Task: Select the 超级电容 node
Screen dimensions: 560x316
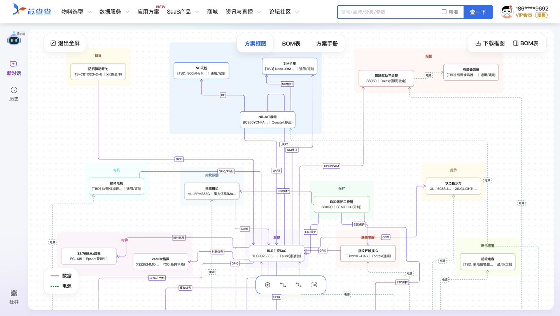Action: tap(488, 262)
